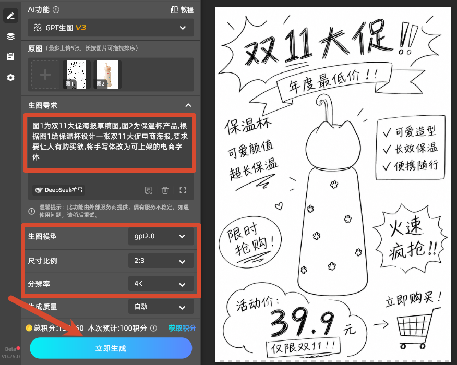The width and height of the screenshot is (457, 365).
Task: Select the 图1 sketch thumbnail
Action: (76, 75)
